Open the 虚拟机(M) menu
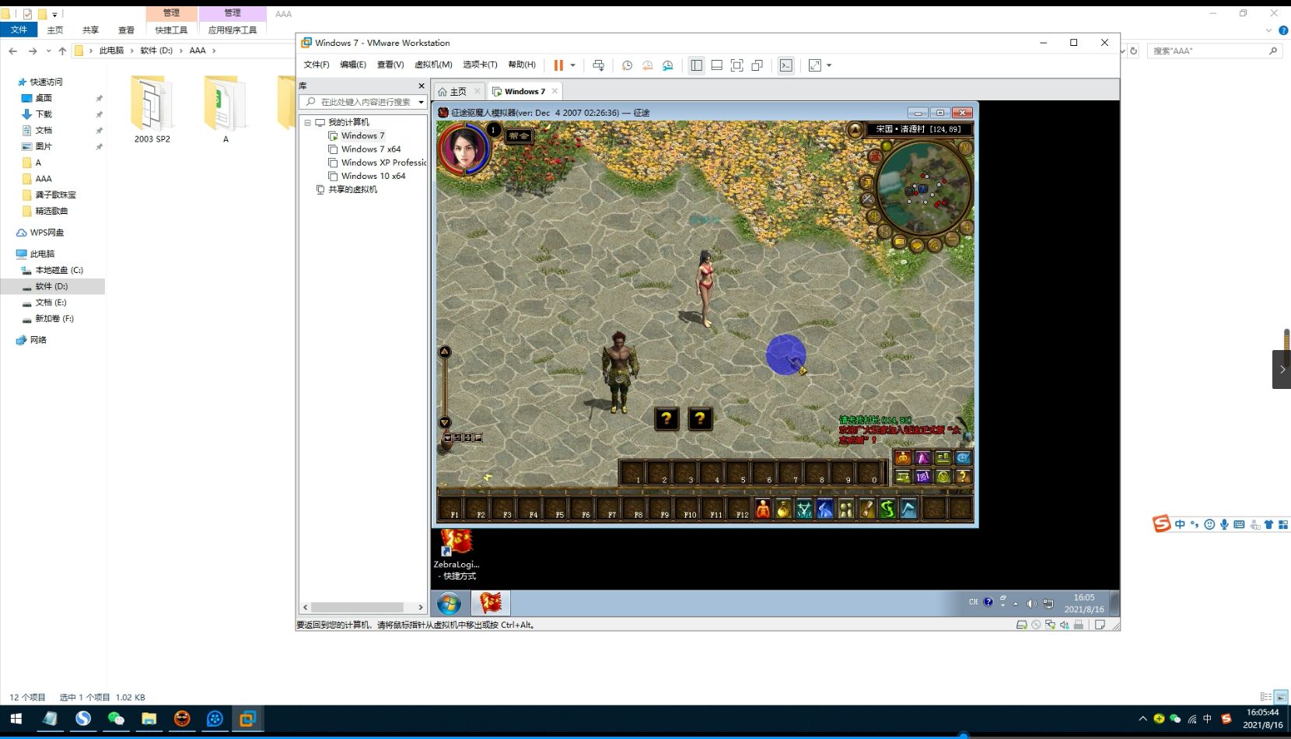The width and height of the screenshot is (1291, 739). point(433,65)
